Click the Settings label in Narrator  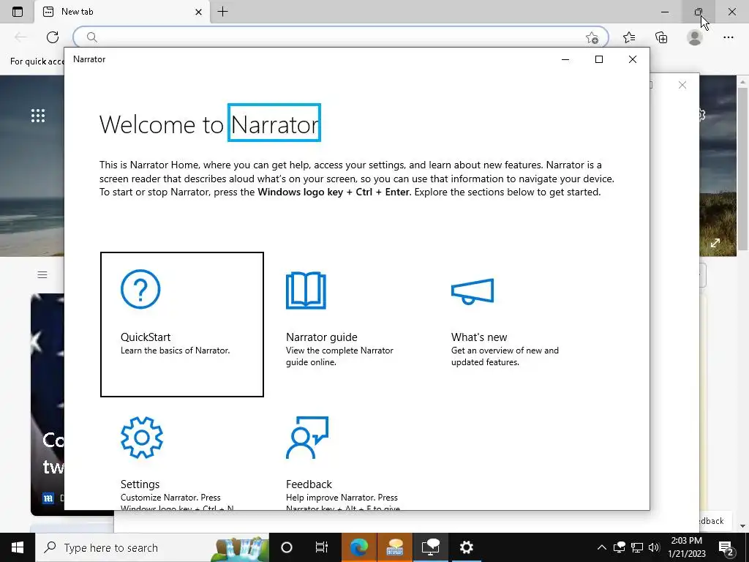click(140, 484)
